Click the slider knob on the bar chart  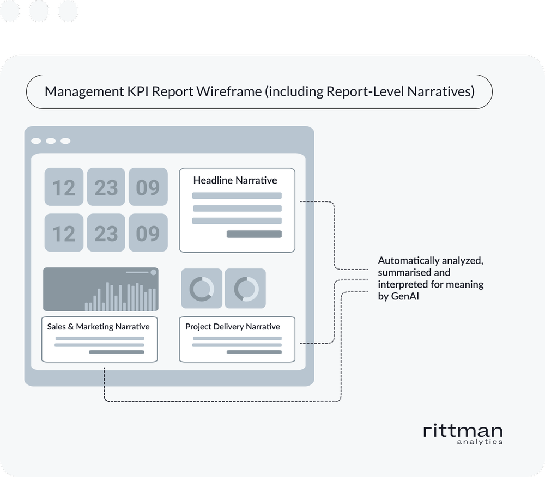pyautogui.click(x=153, y=272)
